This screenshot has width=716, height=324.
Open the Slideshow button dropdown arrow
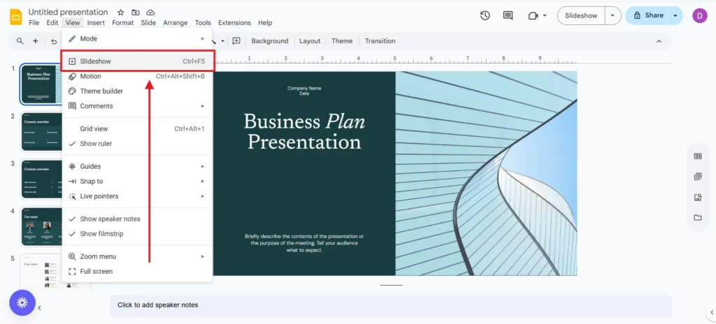pos(613,15)
